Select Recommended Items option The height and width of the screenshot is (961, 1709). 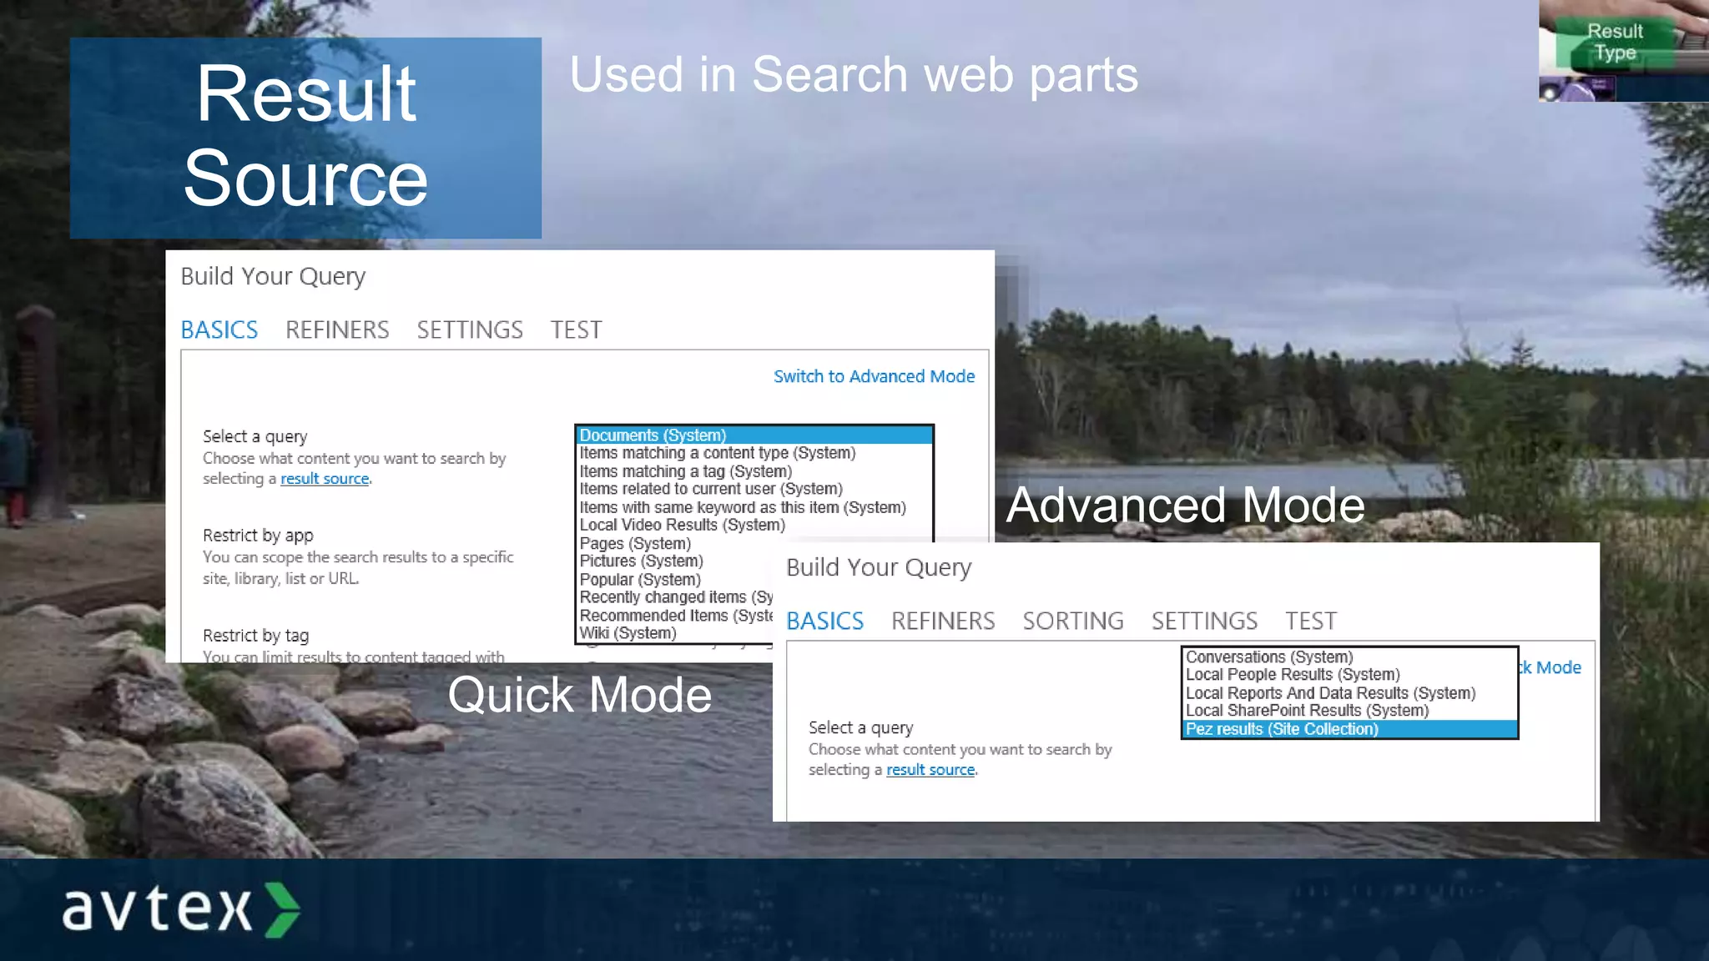pyautogui.click(x=676, y=616)
